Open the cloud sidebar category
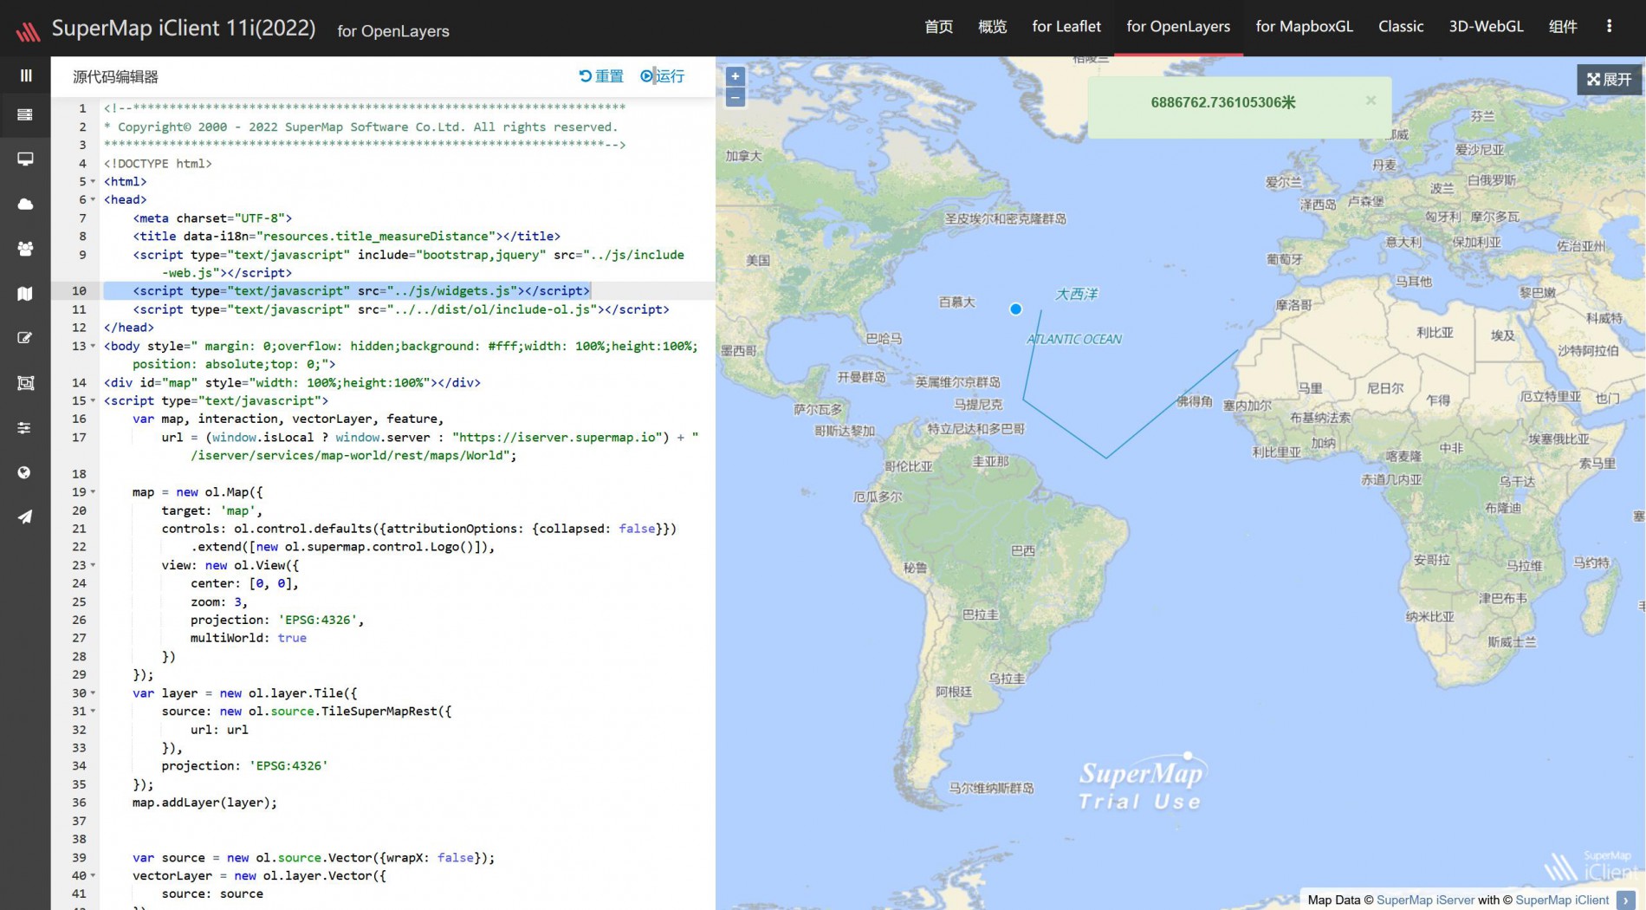This screenshot has height=910, width=1646. [25, 204]
